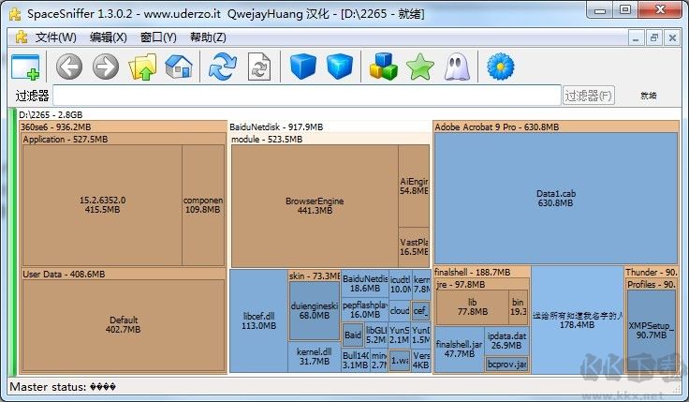Select the Baid block under BaiduNetdisk

pos(353,335)
